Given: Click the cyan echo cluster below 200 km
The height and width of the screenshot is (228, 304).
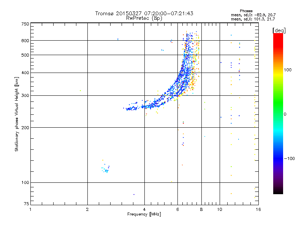Looking at the screenshot, I should 106,169.
